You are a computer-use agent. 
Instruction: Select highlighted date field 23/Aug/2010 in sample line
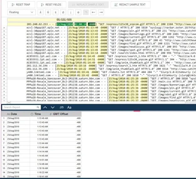click(65, 24)
